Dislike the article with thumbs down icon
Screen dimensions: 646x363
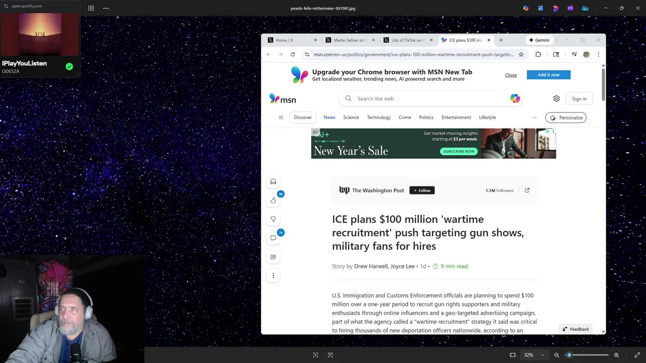pyautogui.click(x=273, y=219)
